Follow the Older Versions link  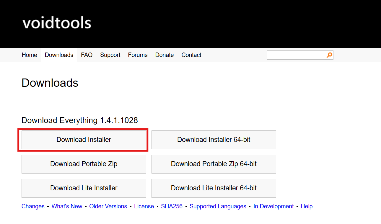(108, 206)
